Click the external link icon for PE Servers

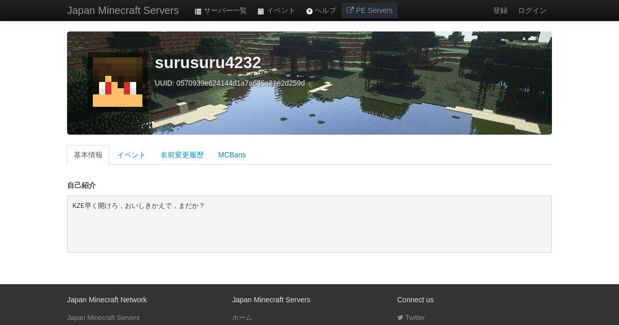[x=350, y=10]
